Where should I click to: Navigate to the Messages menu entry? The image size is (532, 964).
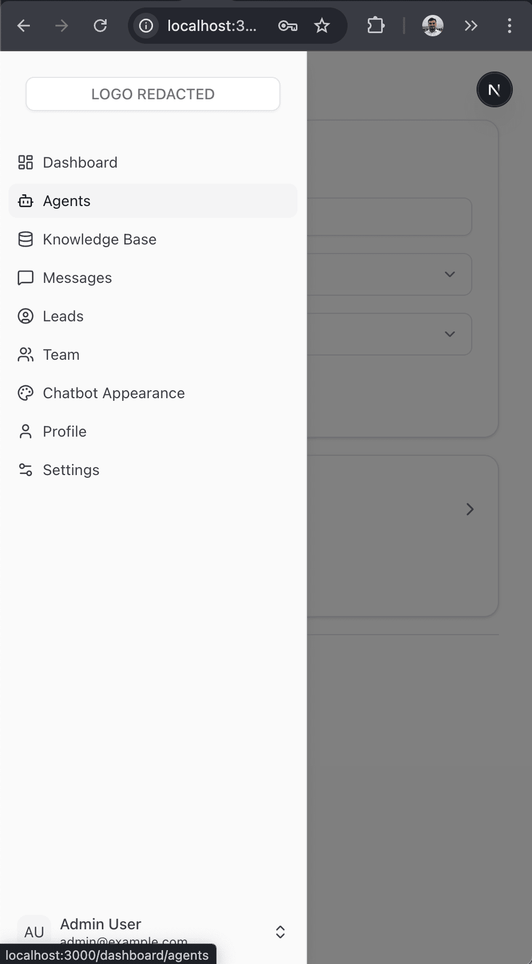[77, 278]
